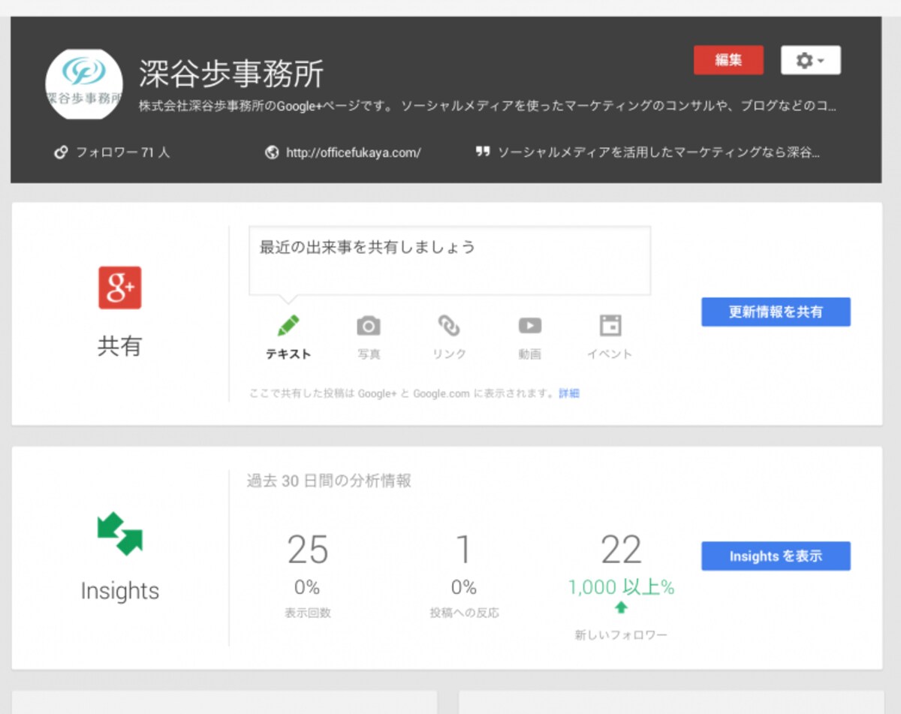
Task: Click the green Insights arrows icon
Action: 120,533
